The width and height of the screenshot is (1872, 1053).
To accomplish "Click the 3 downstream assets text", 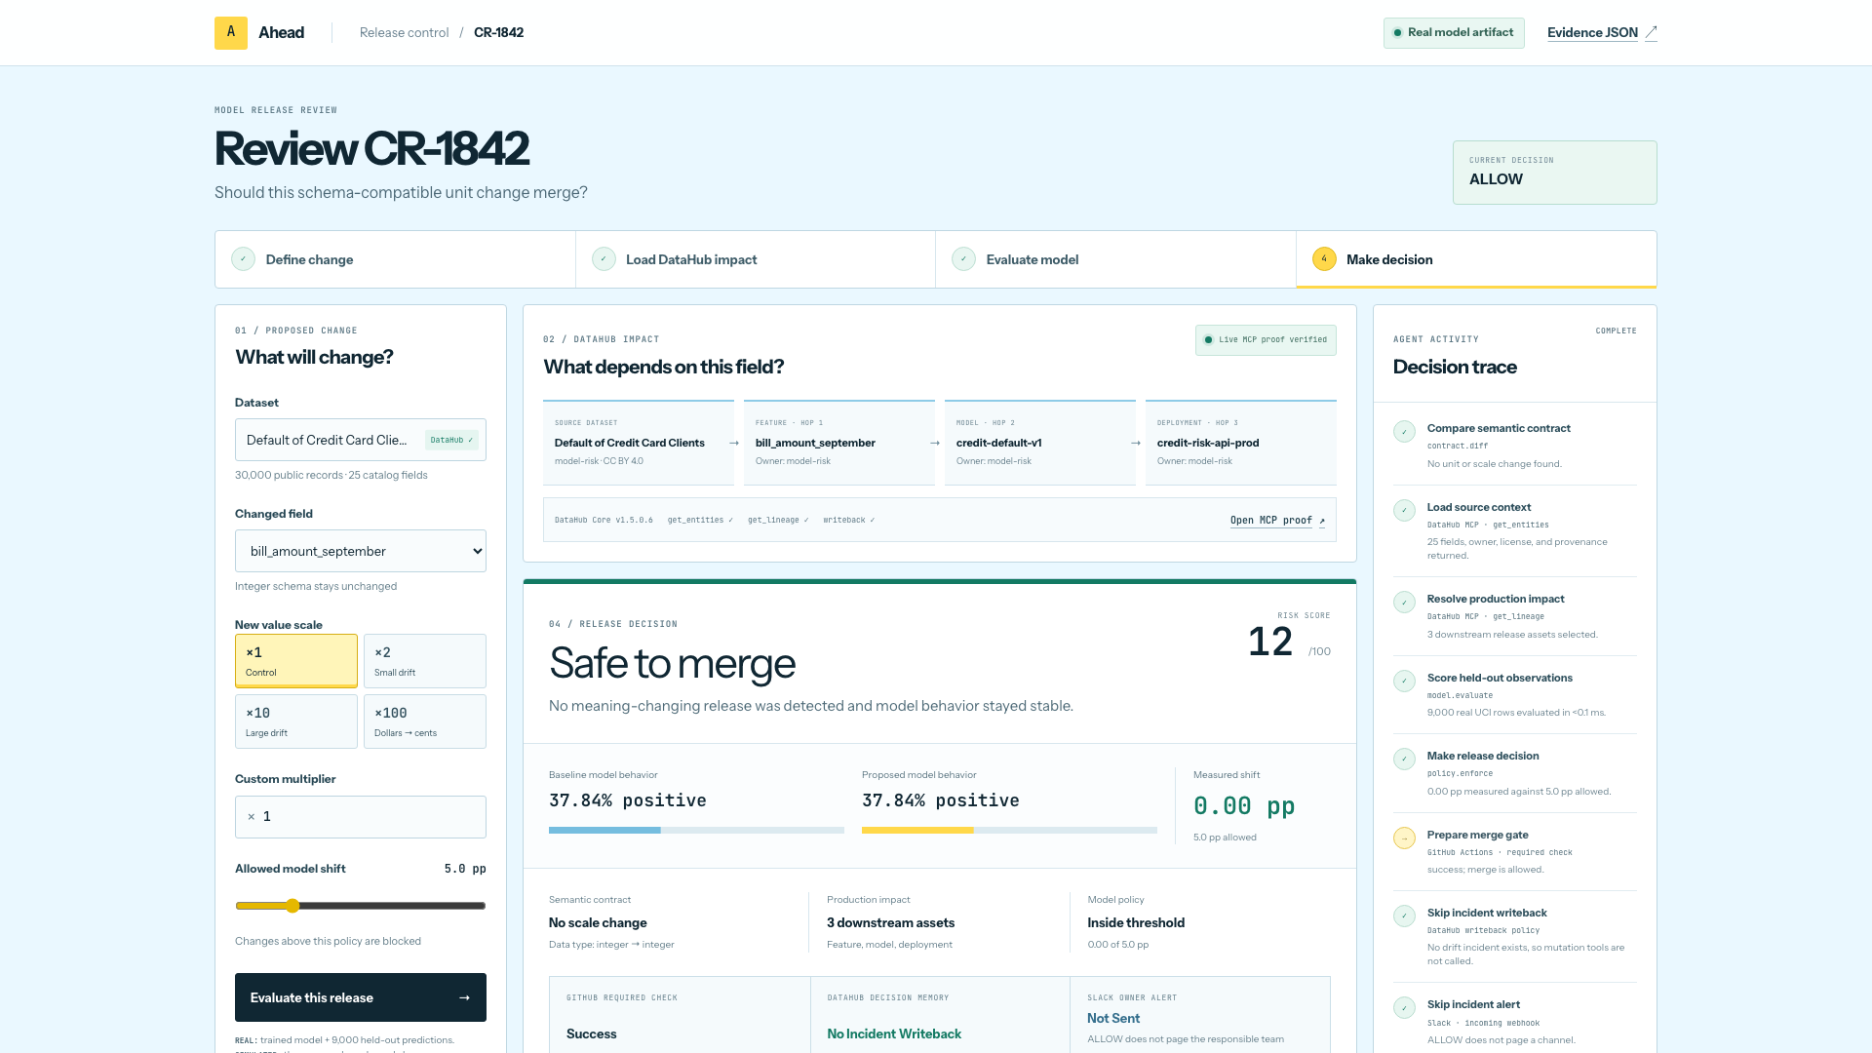I will 890,922.
